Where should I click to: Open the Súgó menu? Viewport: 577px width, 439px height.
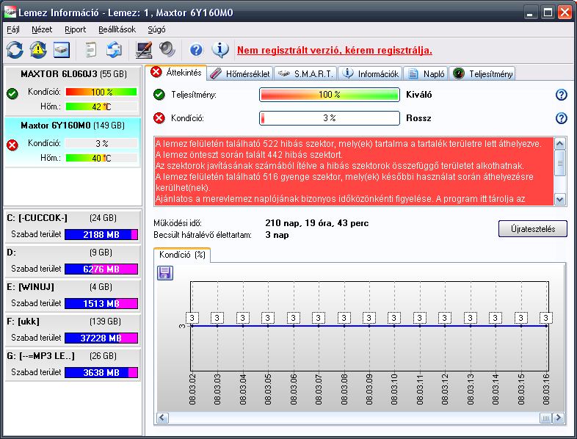point(156,29)
